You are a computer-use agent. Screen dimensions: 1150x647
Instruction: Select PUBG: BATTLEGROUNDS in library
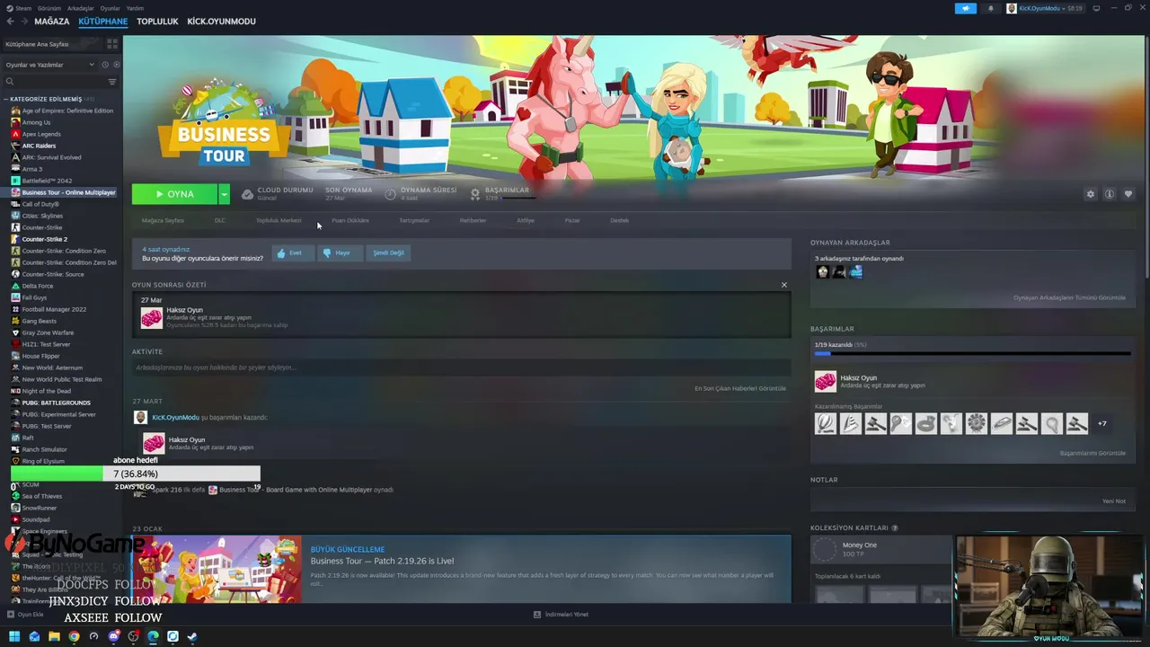click(x=56, y=403)
